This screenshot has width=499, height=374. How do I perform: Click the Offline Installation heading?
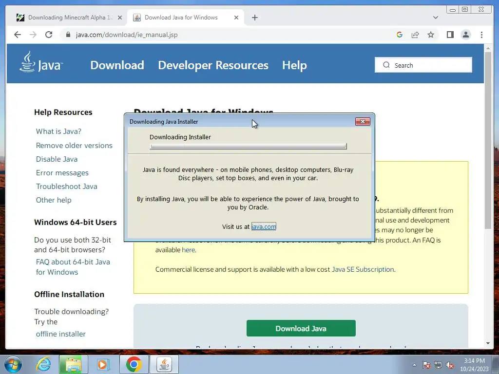[69, 294]
